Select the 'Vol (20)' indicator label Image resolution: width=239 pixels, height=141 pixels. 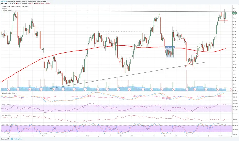pyautogui.click(x=4, y=9)
